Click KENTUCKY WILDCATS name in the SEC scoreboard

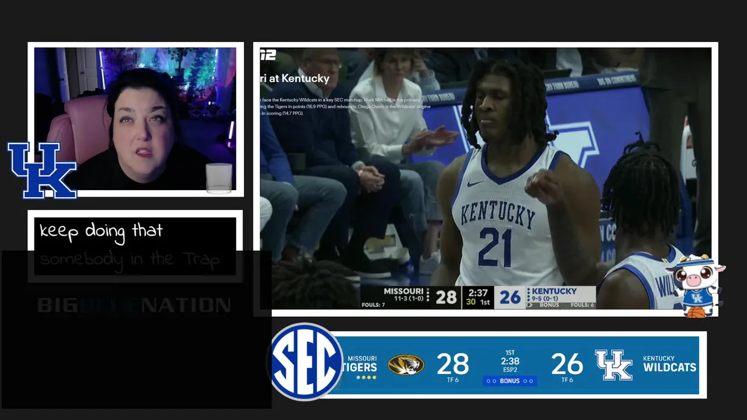tap(669, 364)
